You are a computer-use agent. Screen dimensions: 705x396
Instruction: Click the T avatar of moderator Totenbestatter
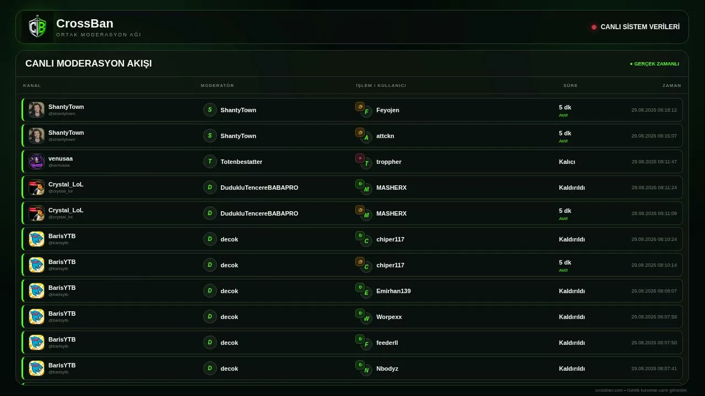[210, 161]
